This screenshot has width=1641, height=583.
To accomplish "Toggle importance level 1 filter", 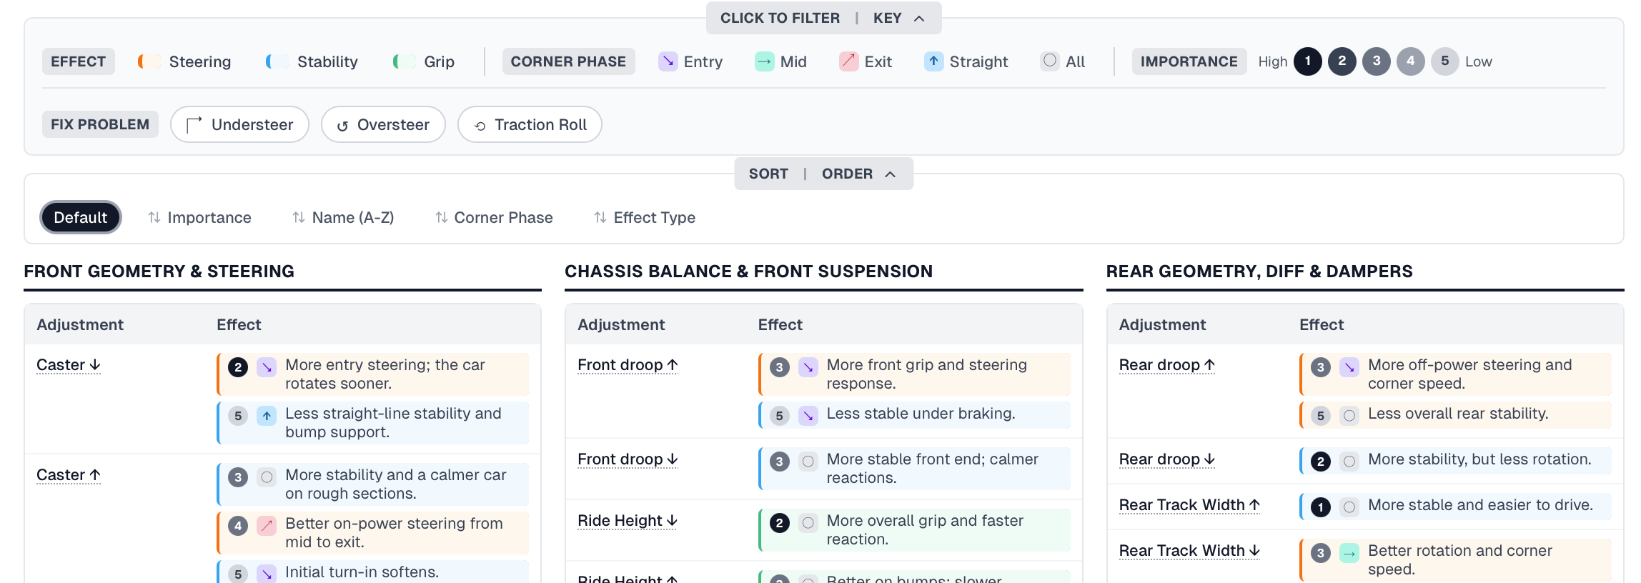I will click(x=1308, y=61).
